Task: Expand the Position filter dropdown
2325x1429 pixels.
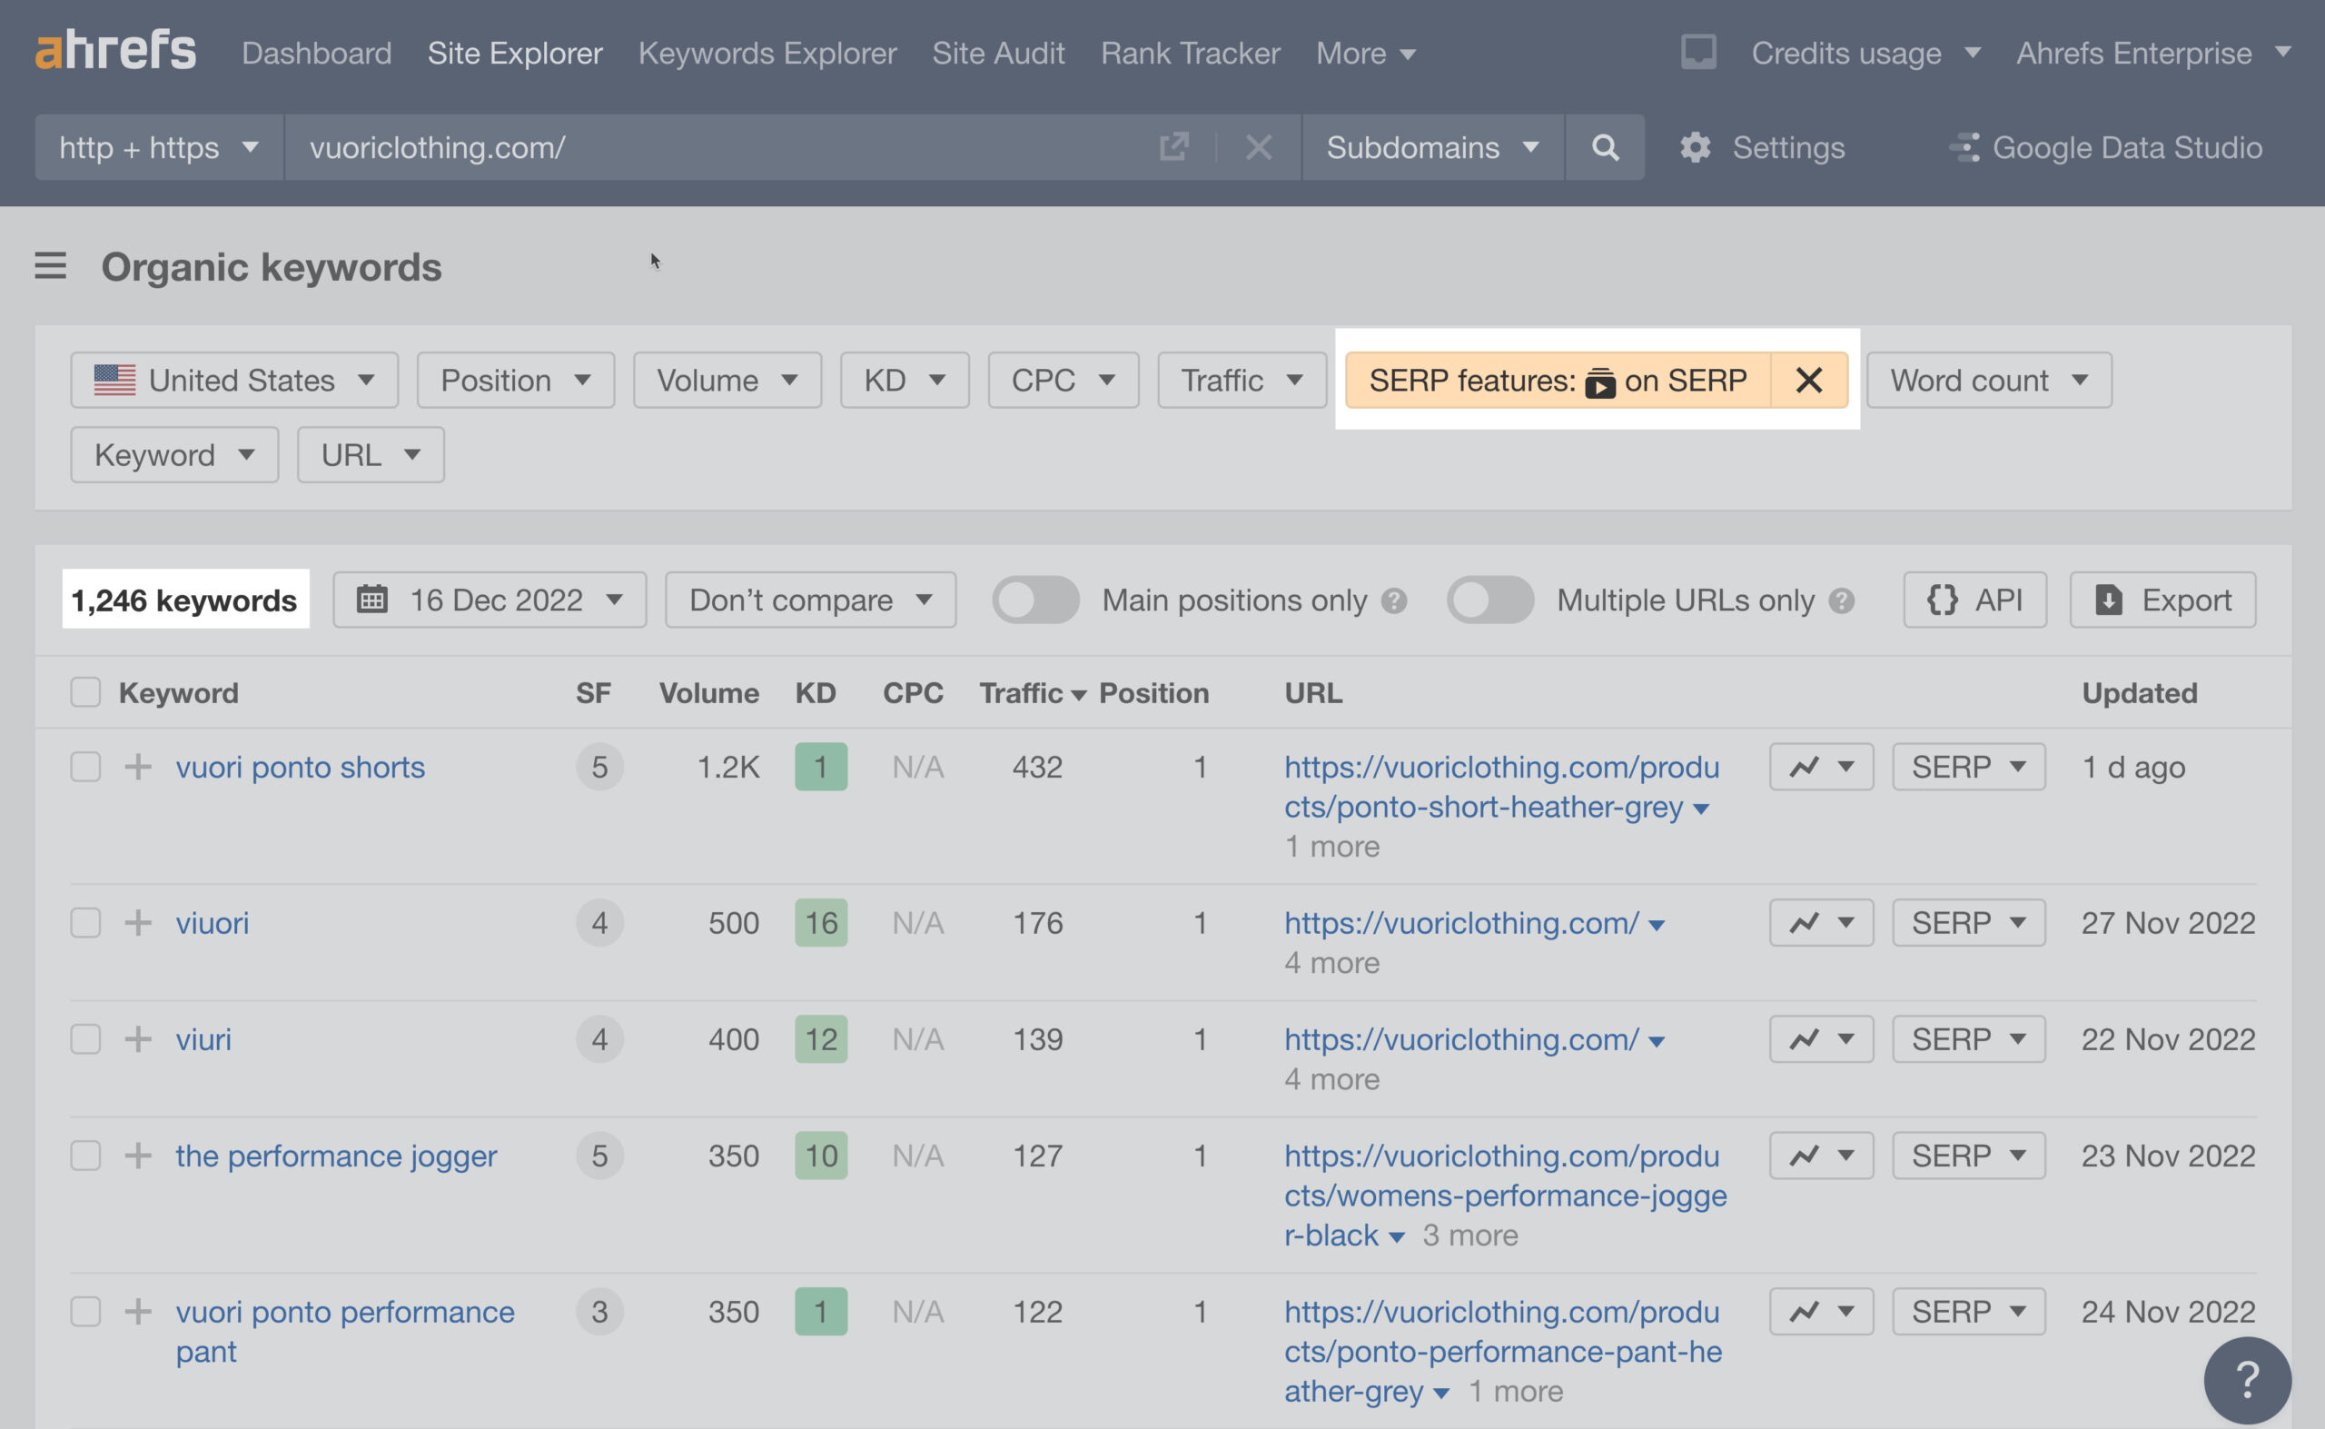Action: (515, 377)
